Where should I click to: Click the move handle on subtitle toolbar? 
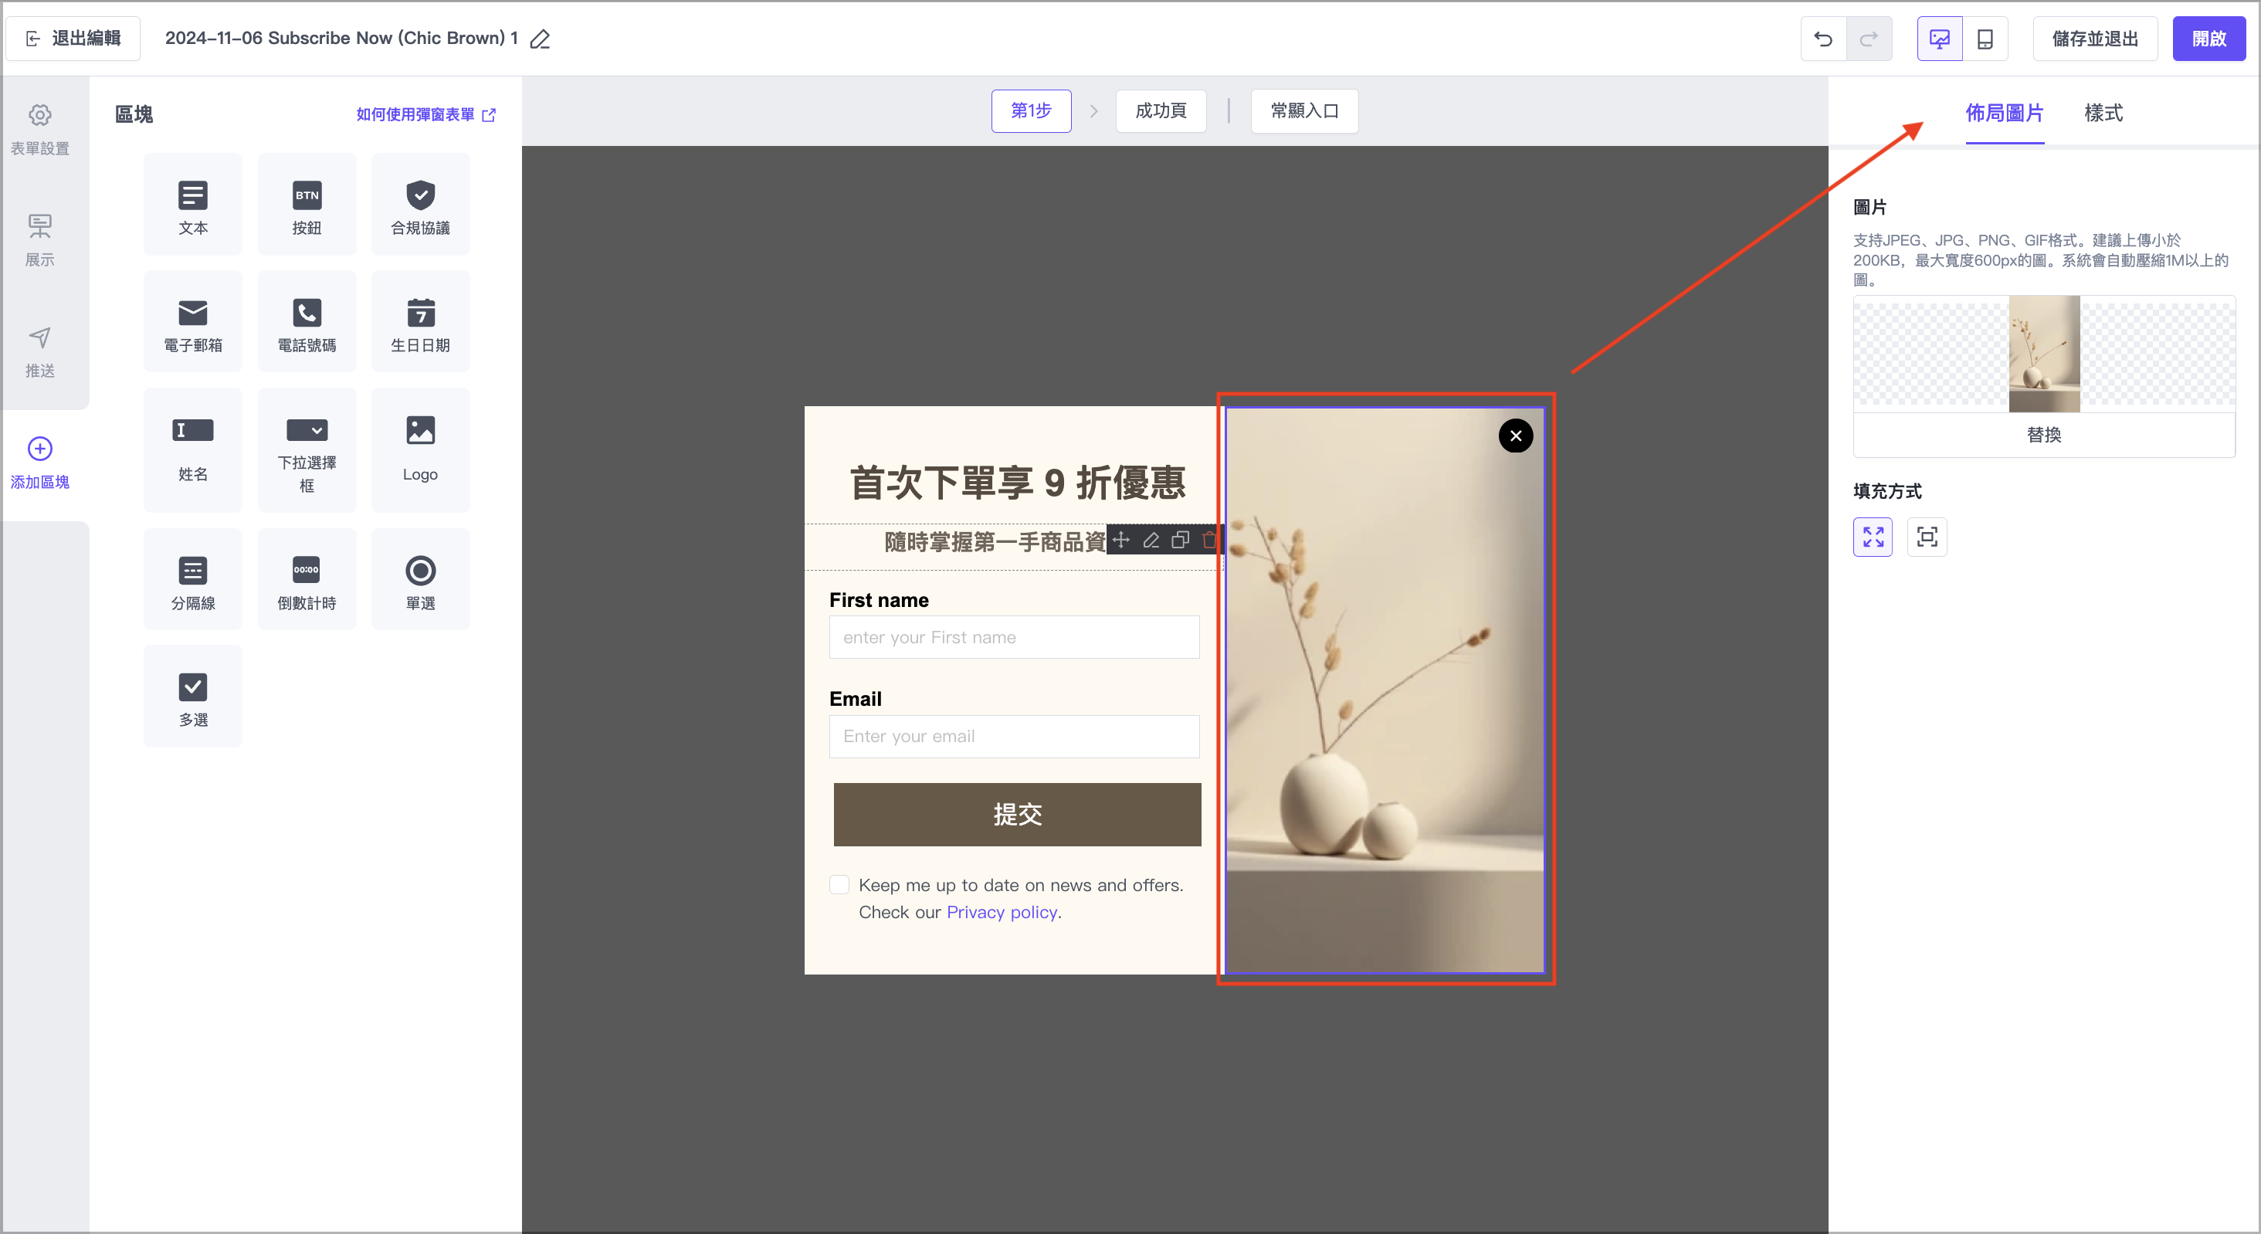[1120, 540]
